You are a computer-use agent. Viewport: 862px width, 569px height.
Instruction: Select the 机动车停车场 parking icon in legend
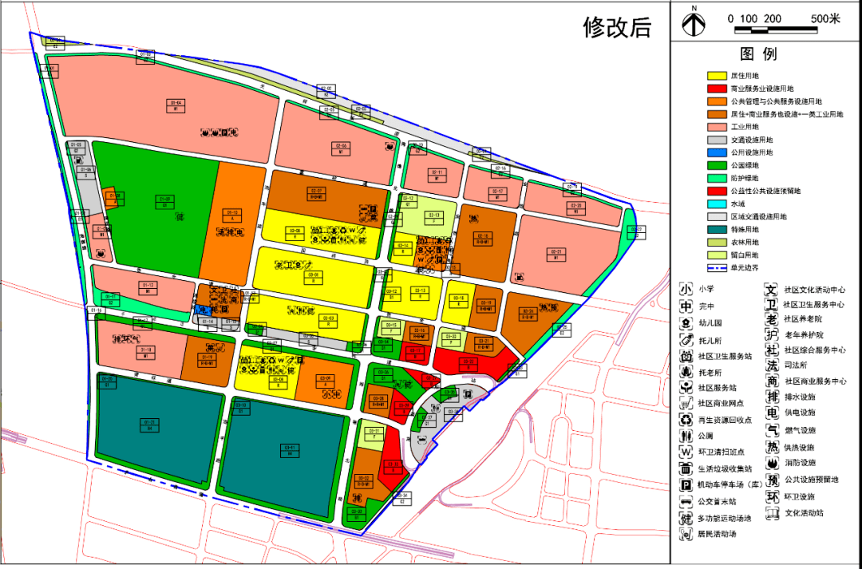(686, 484)
